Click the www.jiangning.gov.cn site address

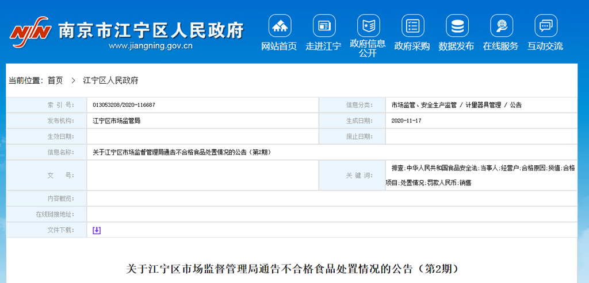pos(150,46)
